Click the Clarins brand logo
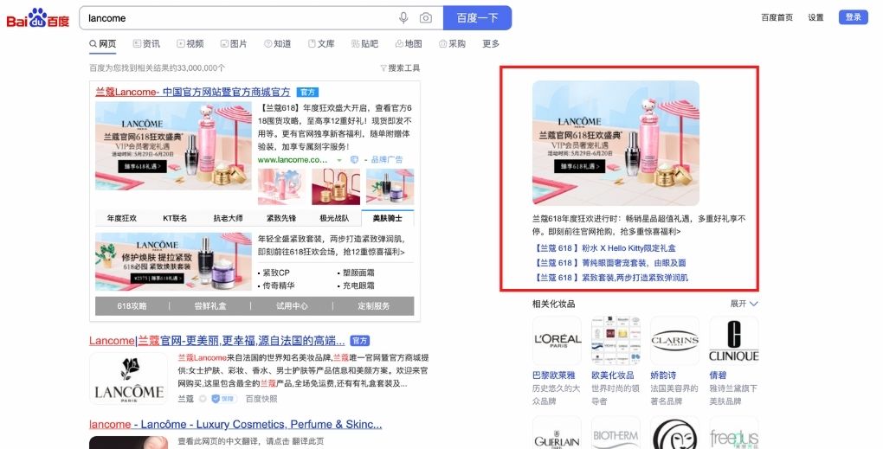 click(674, 340)
